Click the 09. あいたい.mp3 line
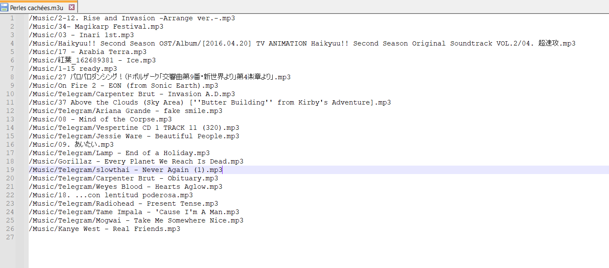 click(71, 145)
